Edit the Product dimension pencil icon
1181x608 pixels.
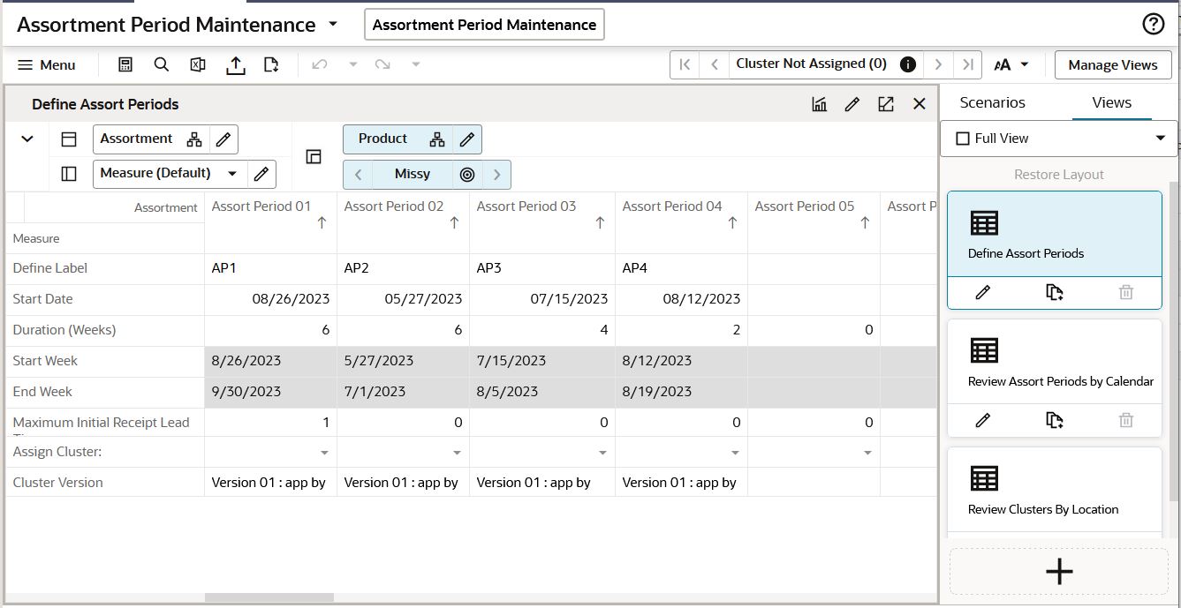(467, 139)
